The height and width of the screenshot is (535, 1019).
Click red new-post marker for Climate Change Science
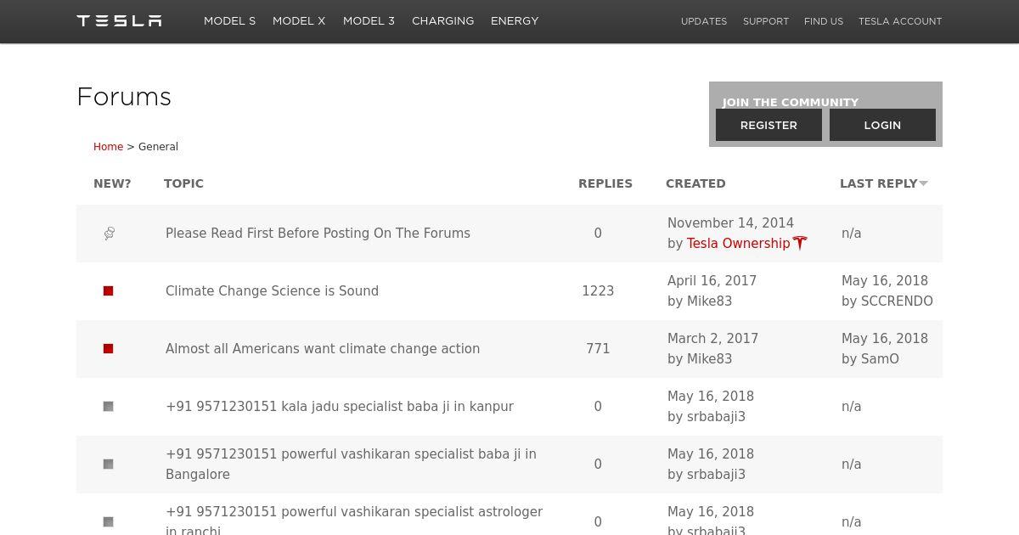coord(108,291)
